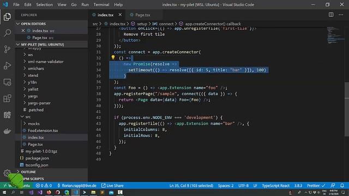Click the editor vertical scrollbar thumb
This screenshot has width=349, height=196.
347,109
